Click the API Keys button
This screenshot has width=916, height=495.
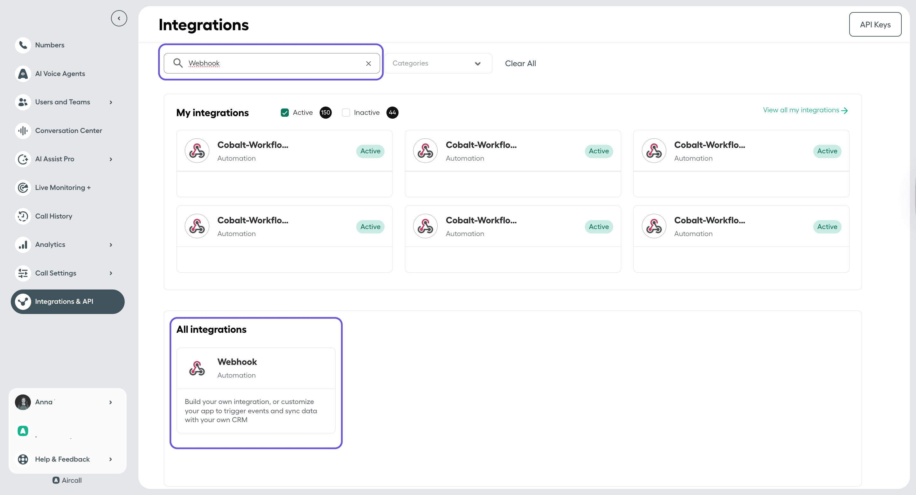875,24
